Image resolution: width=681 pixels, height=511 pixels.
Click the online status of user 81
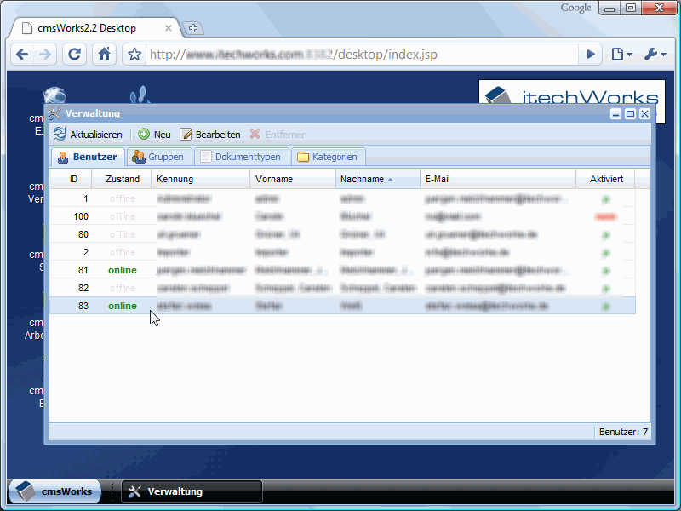tap(123, 270)
